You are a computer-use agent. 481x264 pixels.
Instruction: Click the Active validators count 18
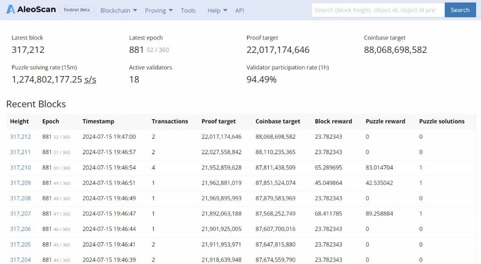pyautogui.click(x=134, y=80)
